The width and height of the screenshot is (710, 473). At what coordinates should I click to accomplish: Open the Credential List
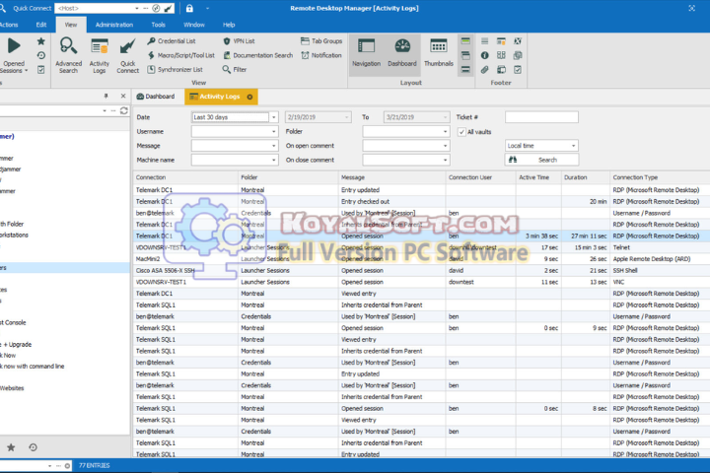[x=172, y=41]
